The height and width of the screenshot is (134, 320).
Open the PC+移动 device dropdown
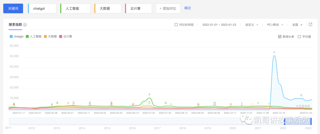coord(275,25)
